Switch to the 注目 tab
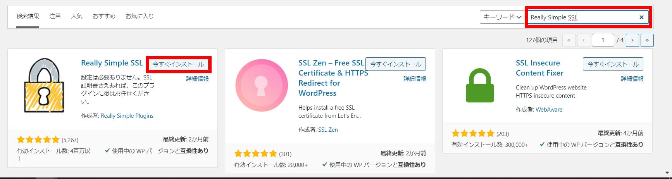Screen dimensions: 672x179 coord(55,16)
